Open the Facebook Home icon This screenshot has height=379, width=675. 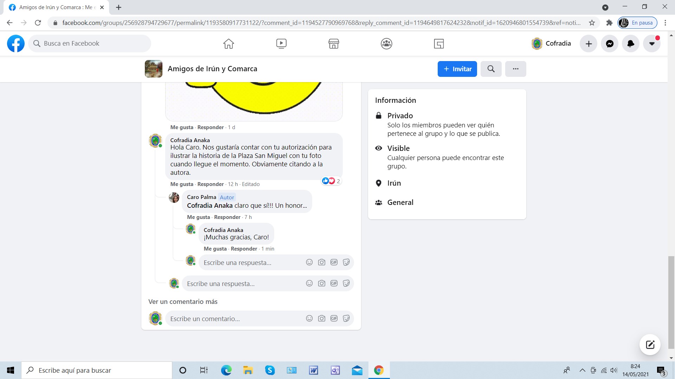(x=229, y=44)
